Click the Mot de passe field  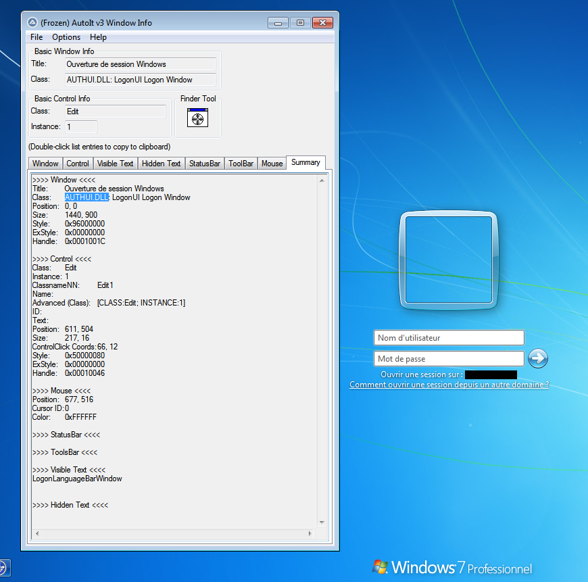click(x=449, y=358)
